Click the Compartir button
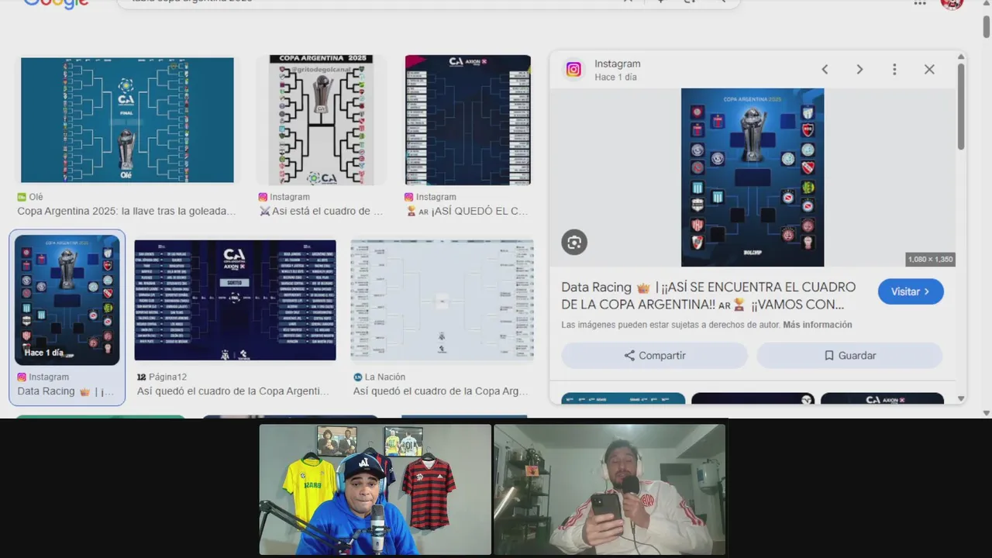 coord(655,356)
